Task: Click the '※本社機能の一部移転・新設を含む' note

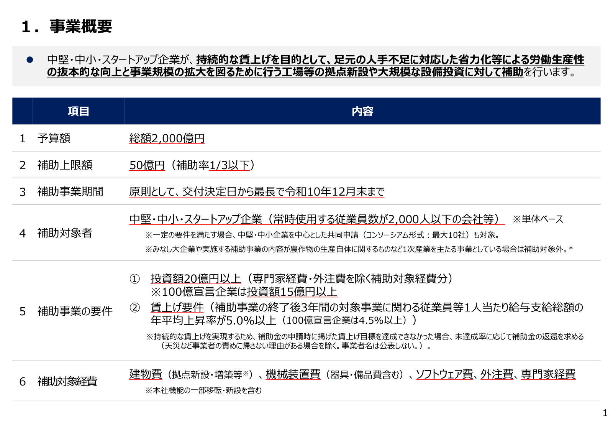Action: [203, 390]
